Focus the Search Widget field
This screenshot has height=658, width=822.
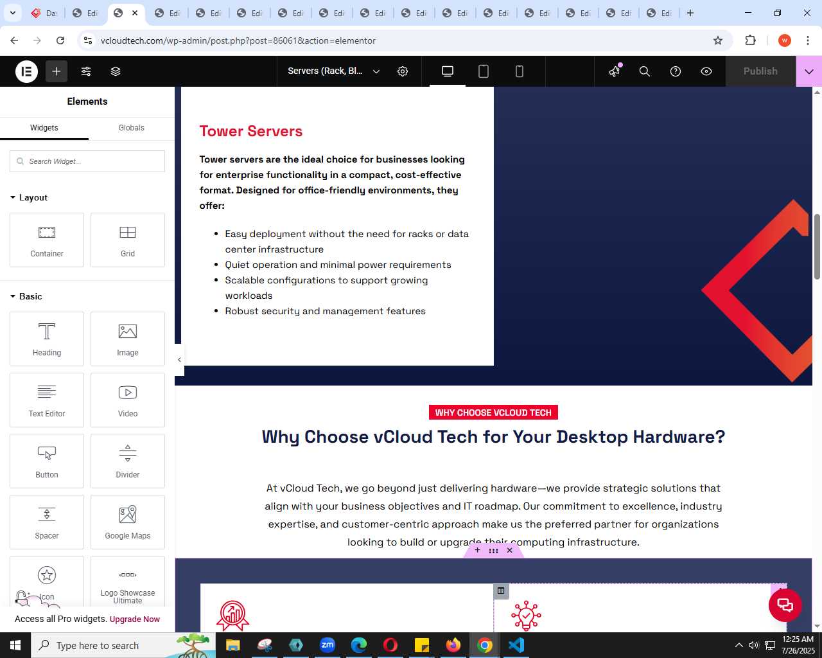[87, 161]
